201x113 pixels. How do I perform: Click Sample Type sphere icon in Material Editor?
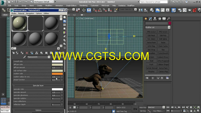[65, 17]
